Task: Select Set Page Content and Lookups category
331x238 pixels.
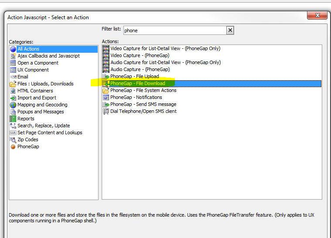Action: coord(50,133)
